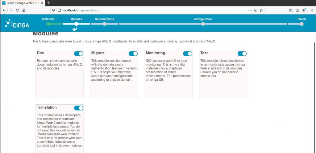Jump to the Configuration wizard step
This screenshot has width=316, height=153.
tap(203, 19)
